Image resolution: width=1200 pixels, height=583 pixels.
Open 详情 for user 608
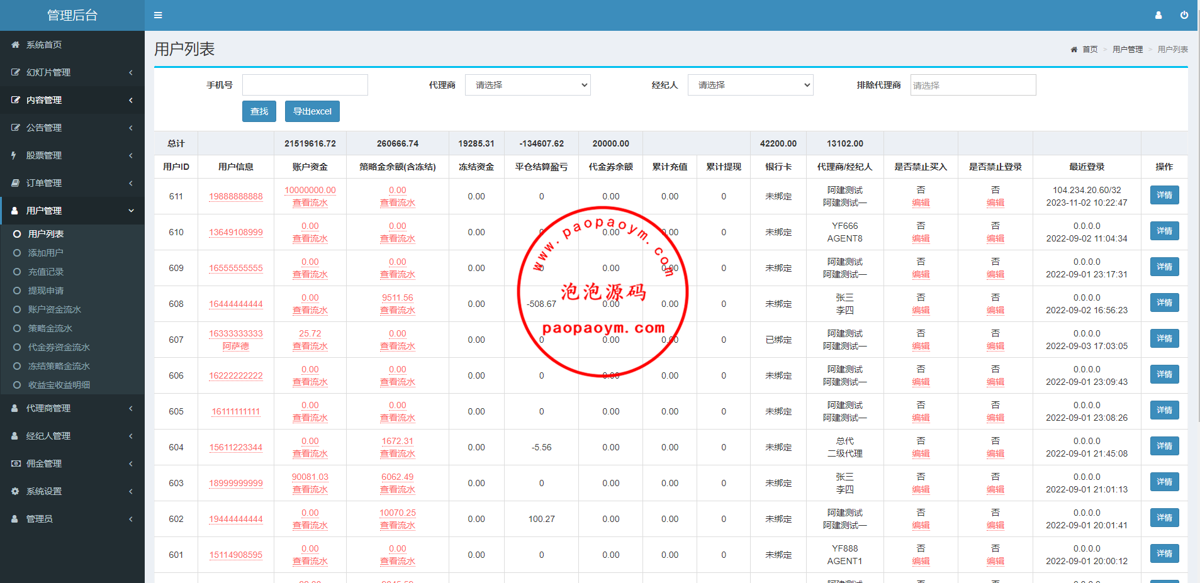pos(1164,303)
